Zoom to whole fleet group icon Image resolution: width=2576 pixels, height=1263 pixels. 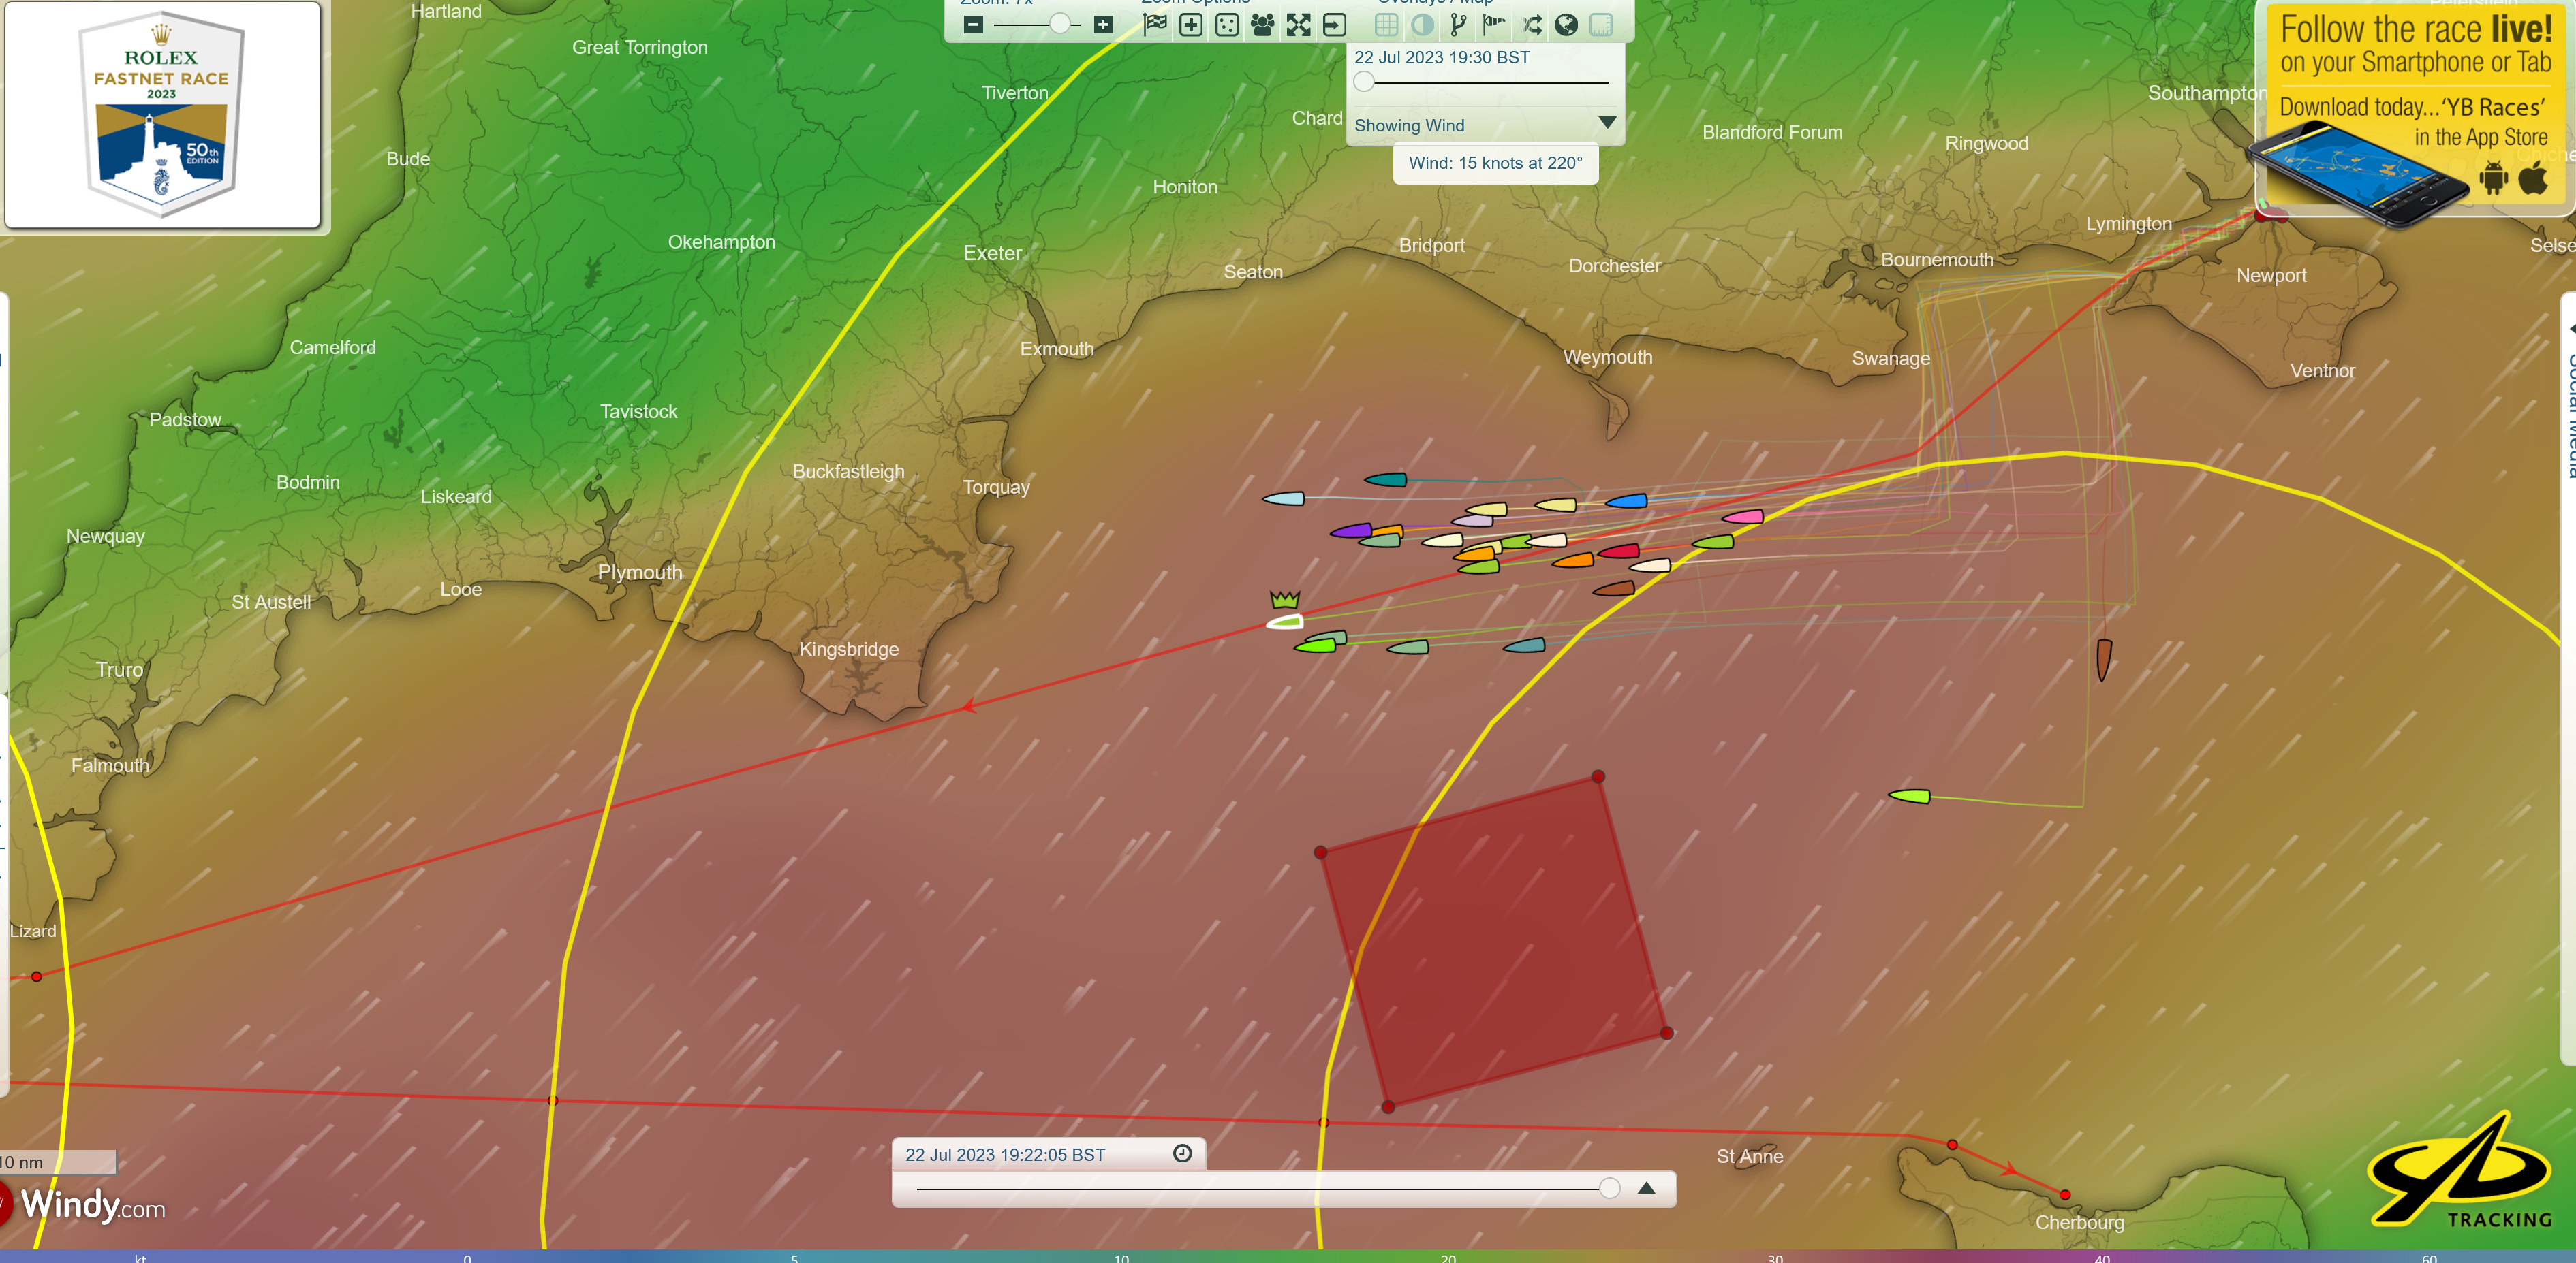1263,25
